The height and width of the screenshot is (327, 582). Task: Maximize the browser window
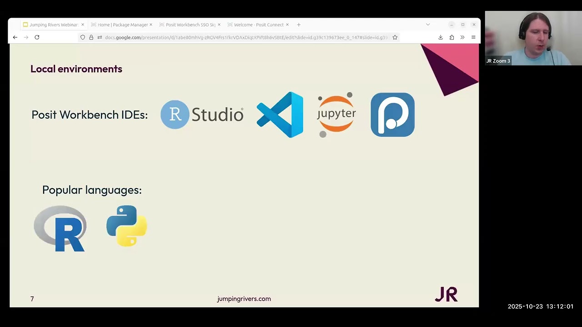pyautogui.click(x=463, y=25)
